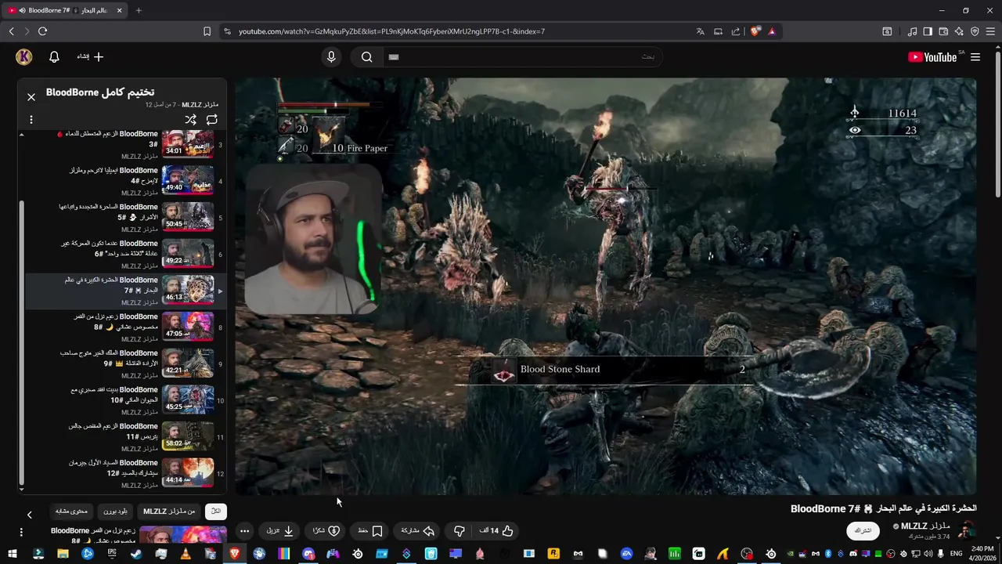Select currently playing BloodBorne #7 row
This screenshot has width=1002, height=564.
click(x=126, y=290)
